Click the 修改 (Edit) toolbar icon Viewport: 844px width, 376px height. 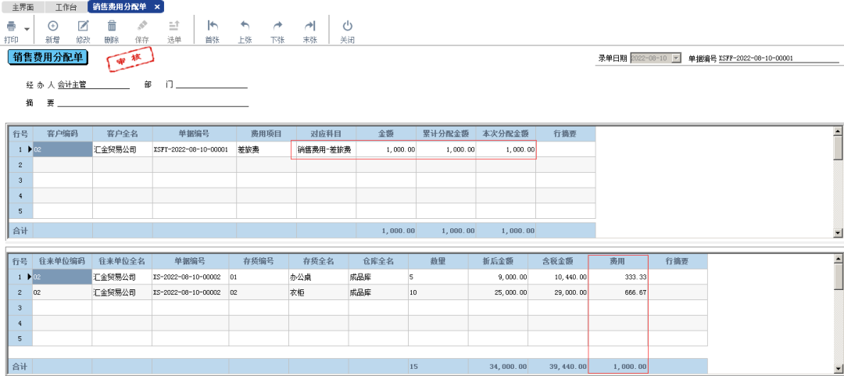pyautogui.click(x=83, y=27)
